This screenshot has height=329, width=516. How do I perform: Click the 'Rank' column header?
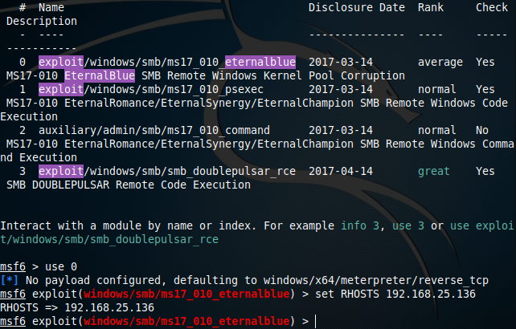(x=431, y=7)
